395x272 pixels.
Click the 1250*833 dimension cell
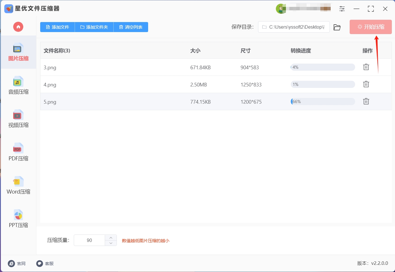tap(251, 85)
